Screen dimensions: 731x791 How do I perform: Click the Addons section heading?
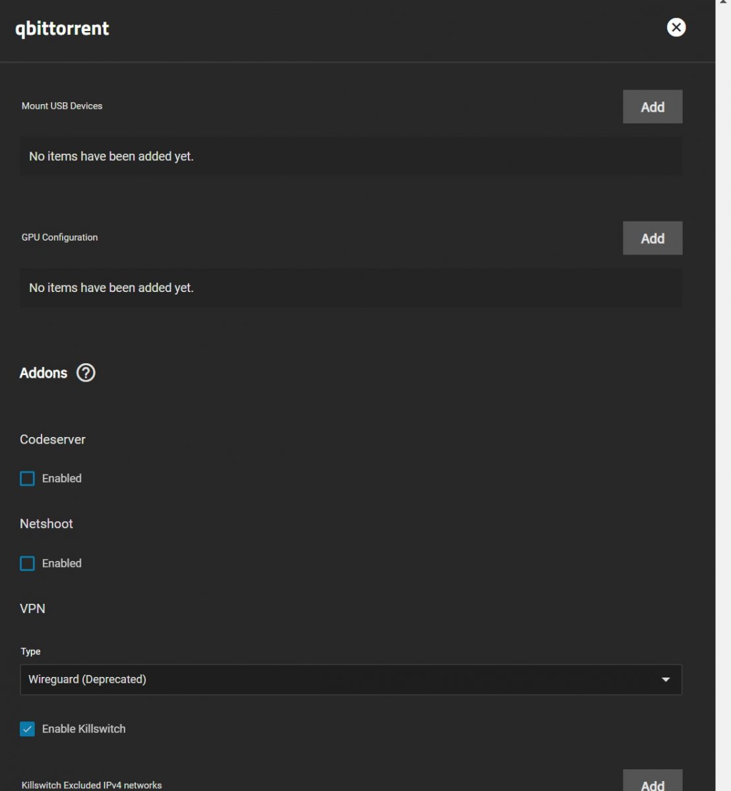pyautogui.click(x=44, y=373)
